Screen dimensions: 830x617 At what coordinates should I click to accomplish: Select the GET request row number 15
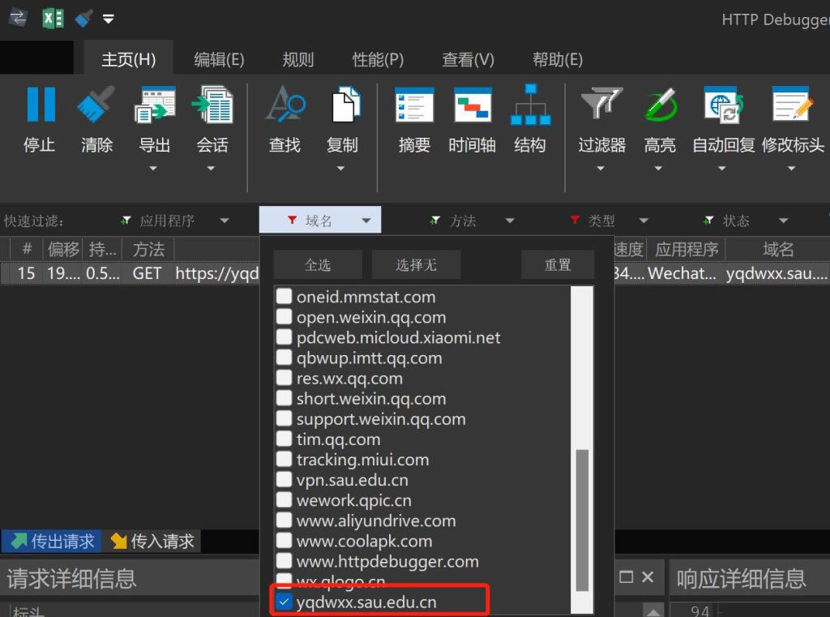(x=27, y=273)
